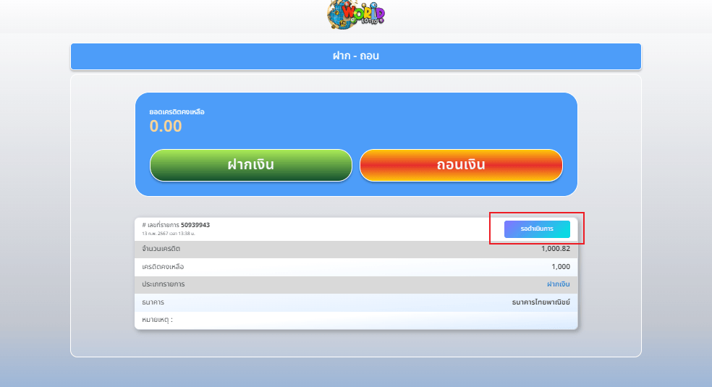Click the bank name ธนาคารไทยพาณิชย์
The height and width of the screenshot is (387, 712).
[541, 302]
